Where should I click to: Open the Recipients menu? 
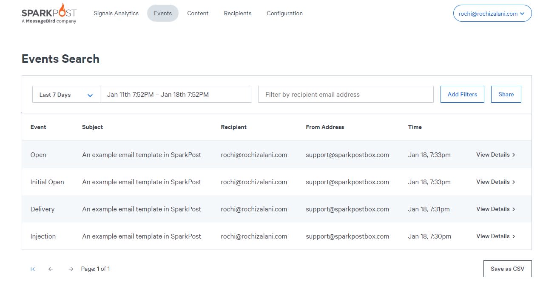tap(238, 13)
